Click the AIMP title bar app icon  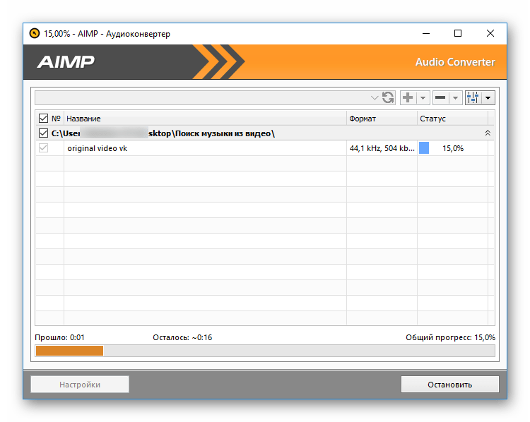tap(35, 33)
